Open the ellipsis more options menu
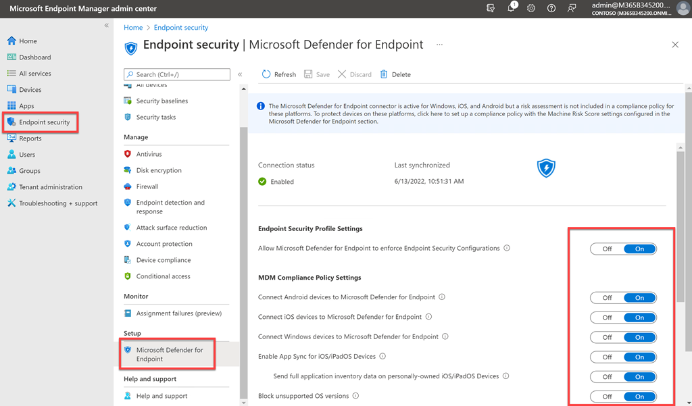Image resolution: width=692 pixels, height=406 pixels. tap(439, 45)
